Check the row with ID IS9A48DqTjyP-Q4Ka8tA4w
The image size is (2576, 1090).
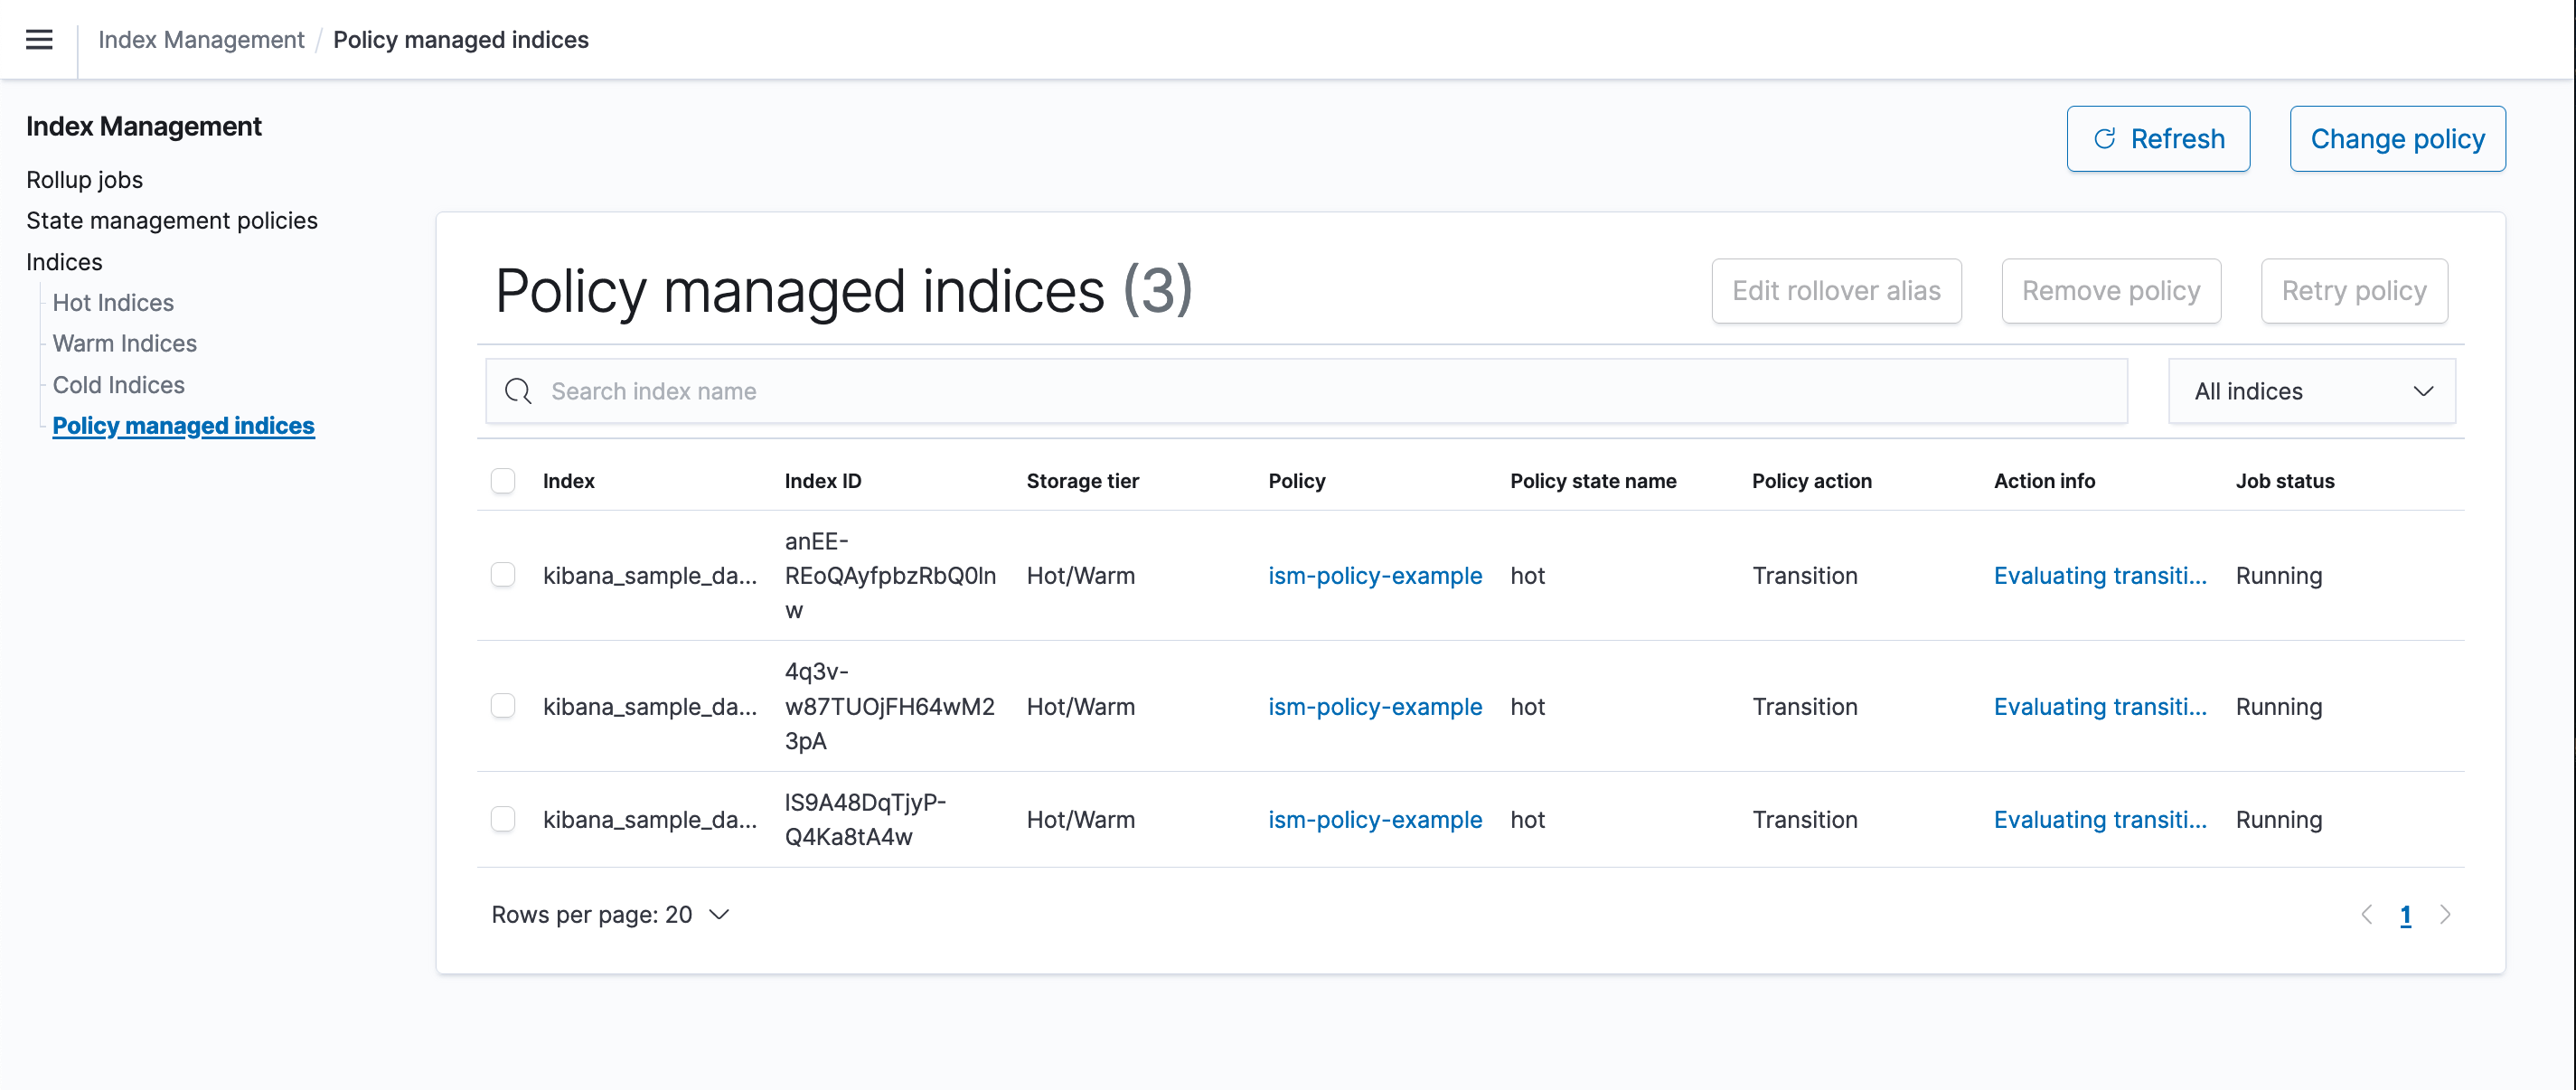[x=503, y=819]
